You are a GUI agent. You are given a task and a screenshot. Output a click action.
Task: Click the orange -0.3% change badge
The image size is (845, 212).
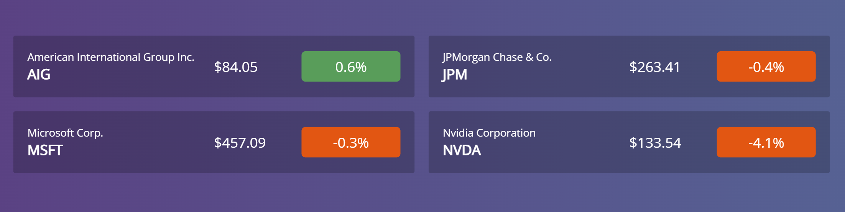351,142
